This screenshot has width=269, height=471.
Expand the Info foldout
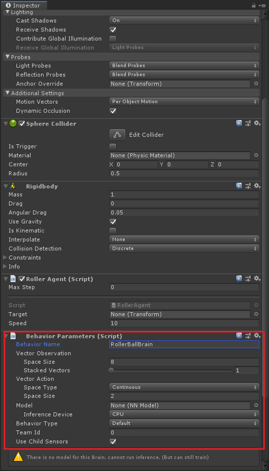click(5, 267)
